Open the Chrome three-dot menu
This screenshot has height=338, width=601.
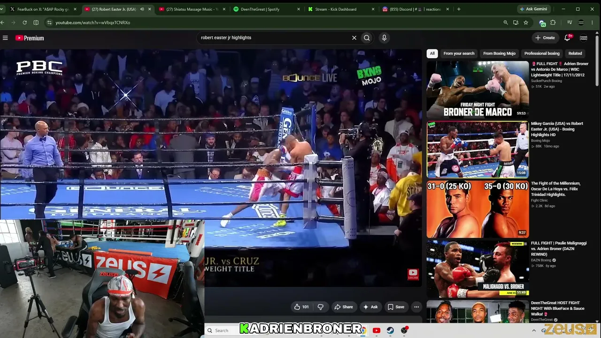[x=593, y=23]
